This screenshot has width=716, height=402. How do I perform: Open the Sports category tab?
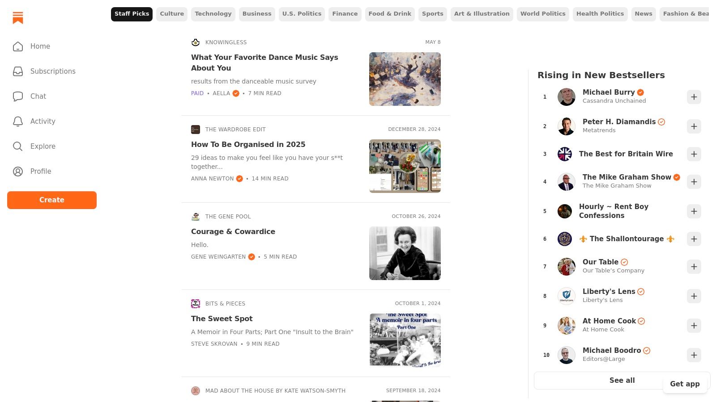pyautogui.click(x=432, y=14)
